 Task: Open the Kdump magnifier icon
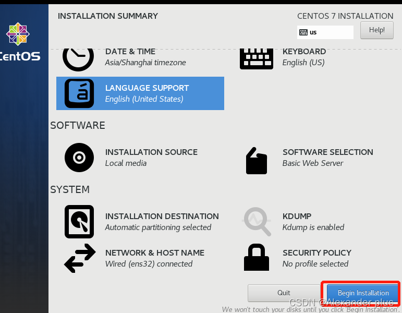pyautogui.click(x=257, y=222)
